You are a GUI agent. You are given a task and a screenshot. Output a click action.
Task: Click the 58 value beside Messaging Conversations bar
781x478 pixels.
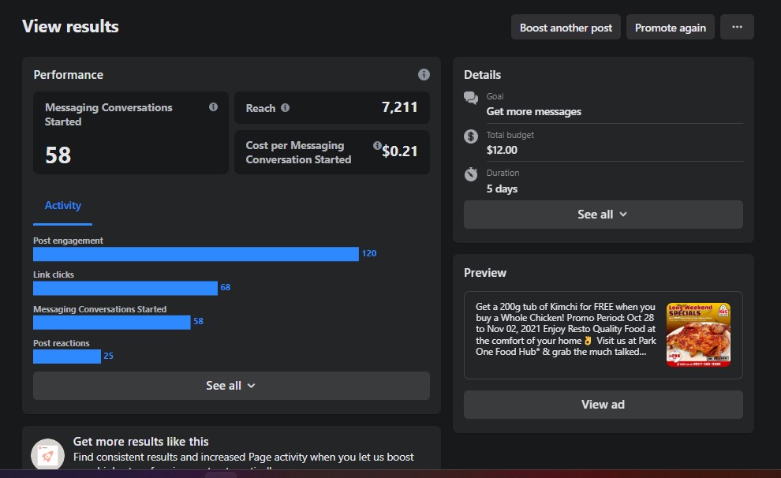(x=198, y=321)
